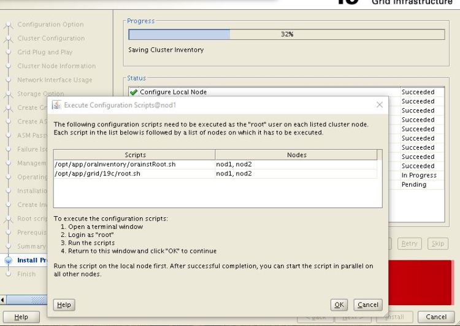Click the Java icon in dialog title bar
The image size is (460, 326).
(x=56, y=105)
